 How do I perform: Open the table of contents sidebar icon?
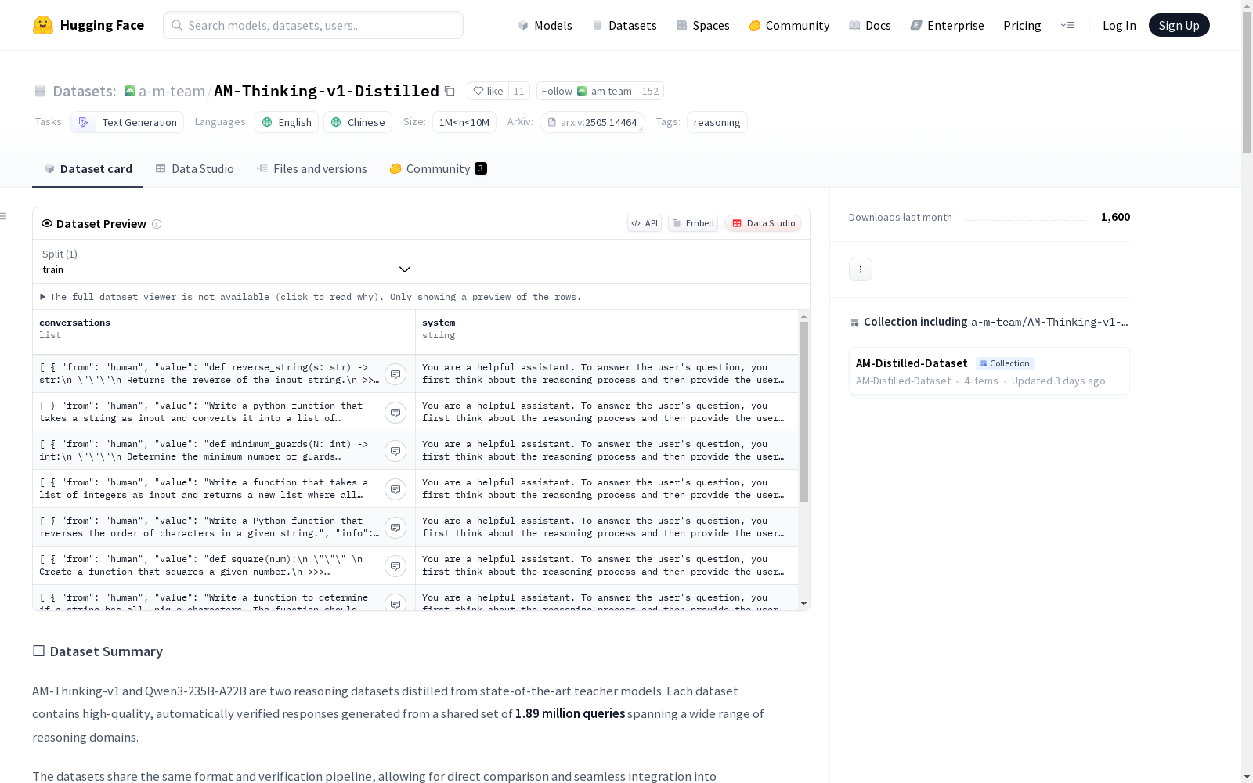tap(4, 216)
